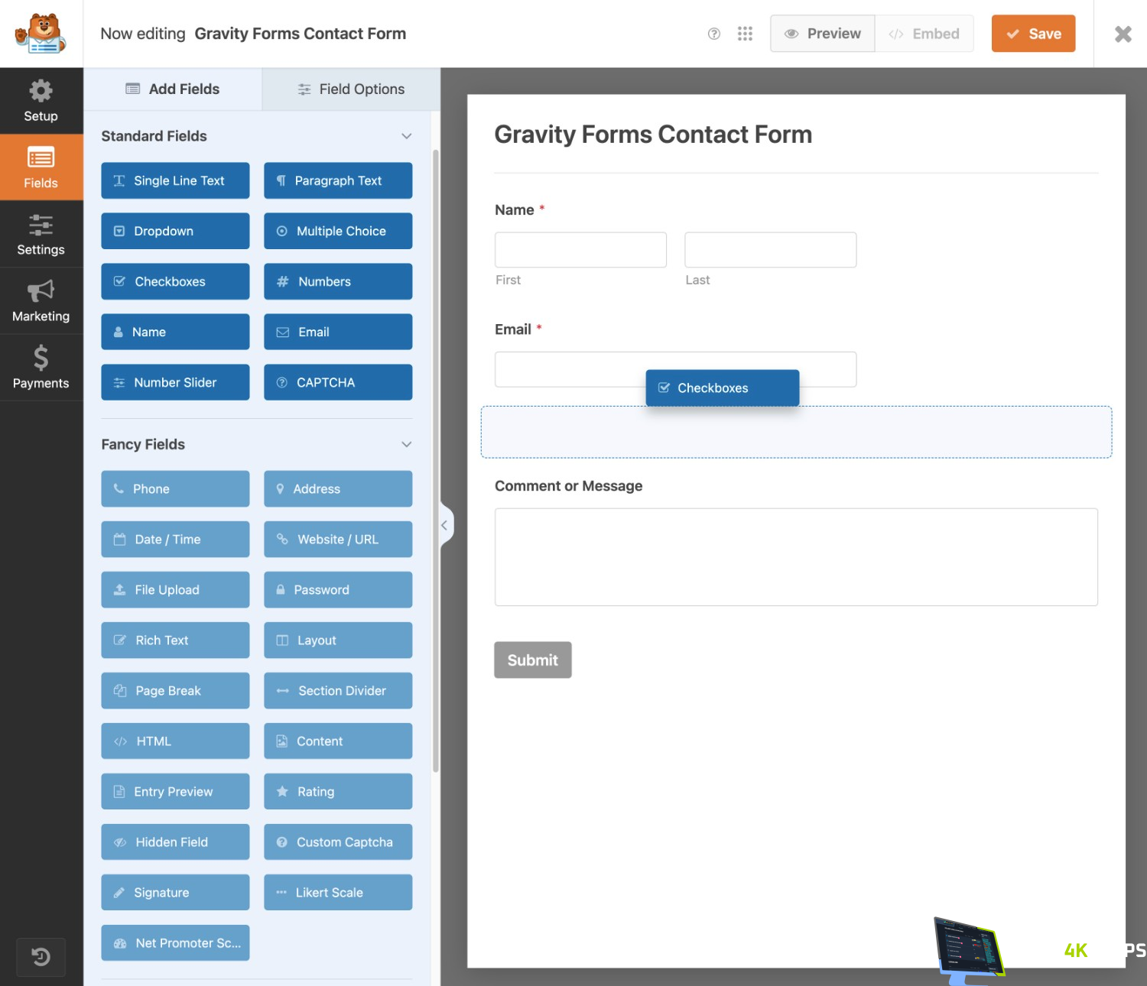Add a Page Break field
The image size is (1147, 986).
point(175,691)
